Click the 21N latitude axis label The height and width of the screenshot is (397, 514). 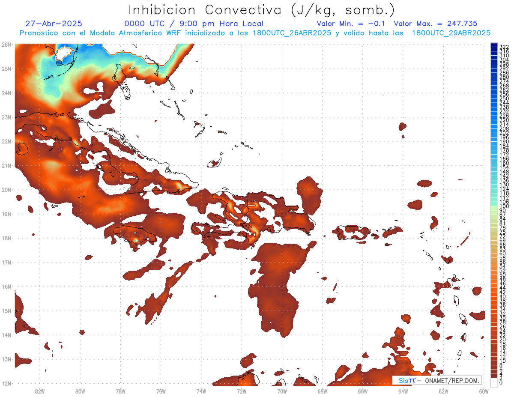pyautogui.click(x=6, y=165)
